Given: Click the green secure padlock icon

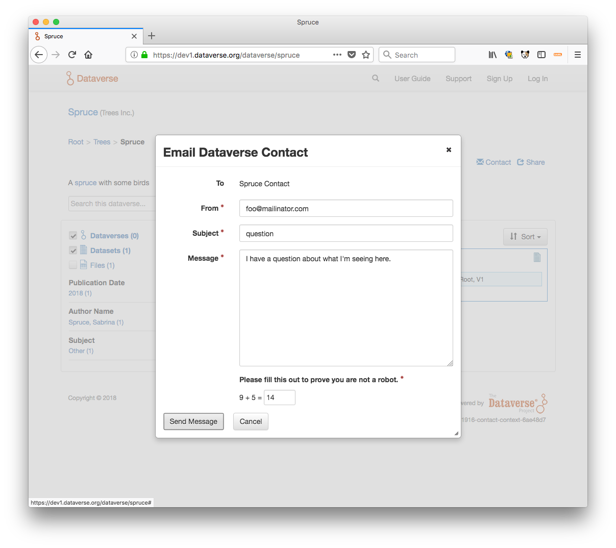Looking at the screenshot, I should pyautogui.click(x=144, y=55).
